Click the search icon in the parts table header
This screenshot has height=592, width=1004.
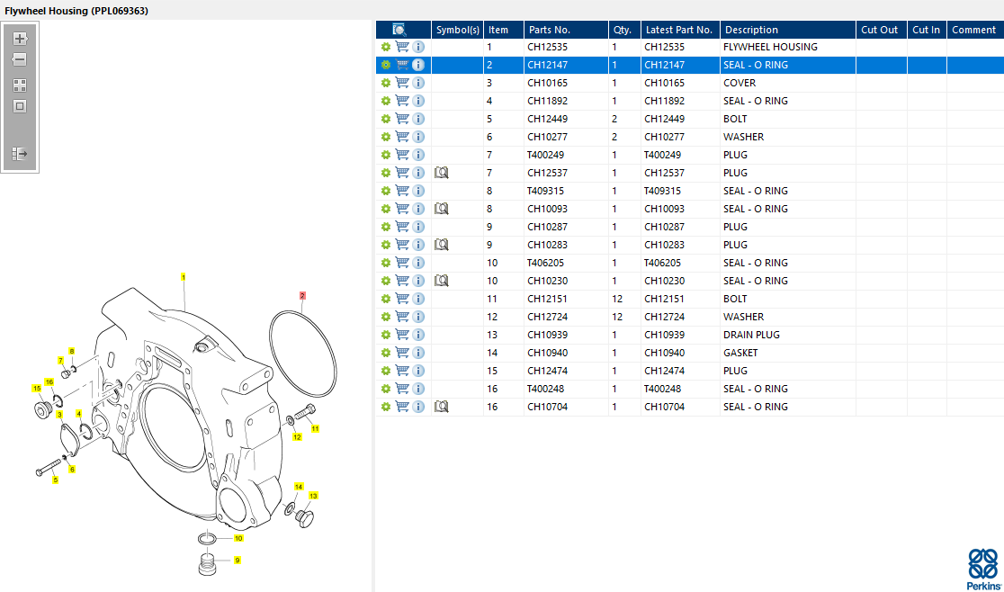(399, 30)
